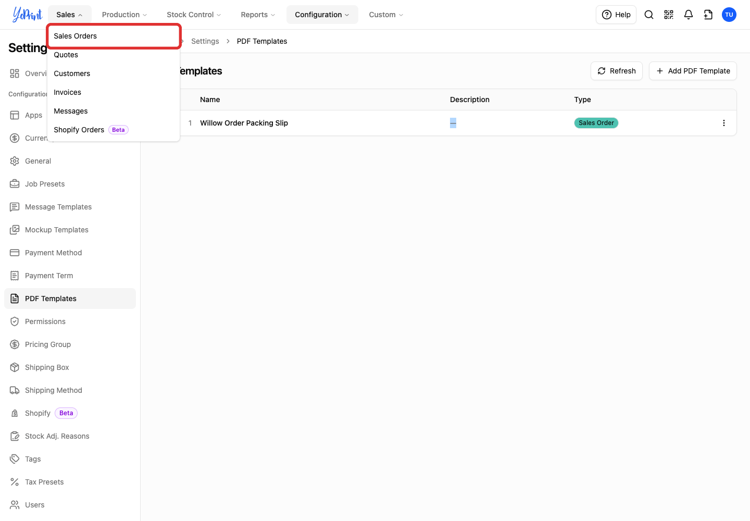Click Add PDF Template button
Screen dimensions: 750x521
[693, 71]
